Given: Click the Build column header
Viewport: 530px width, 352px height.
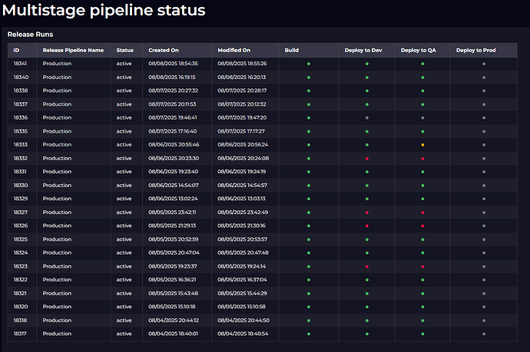Looking at the screenshot, I should coord(291,51).
